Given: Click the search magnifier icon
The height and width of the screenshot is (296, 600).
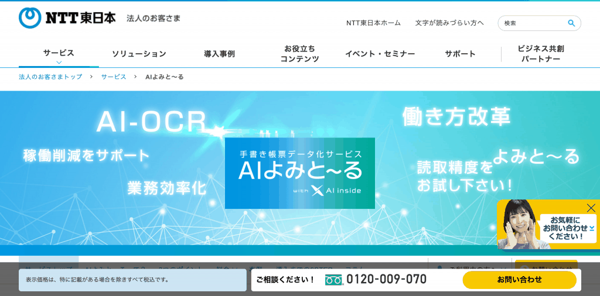Looking at the screenshot, I should (571, 23).
